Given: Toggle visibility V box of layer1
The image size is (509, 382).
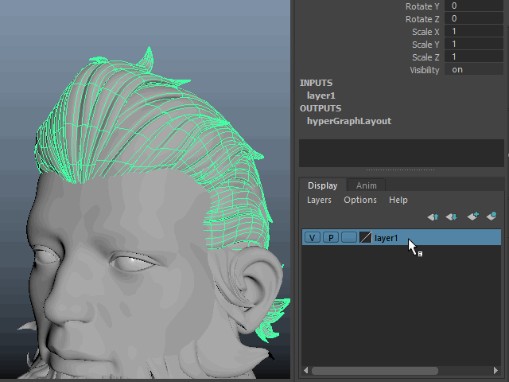Looking at the screenshot, I should click(313, 238).
